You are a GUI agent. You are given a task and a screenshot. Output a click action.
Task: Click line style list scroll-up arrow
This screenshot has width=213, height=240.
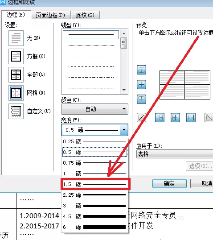pyautogui.click(x=124, y=33)
